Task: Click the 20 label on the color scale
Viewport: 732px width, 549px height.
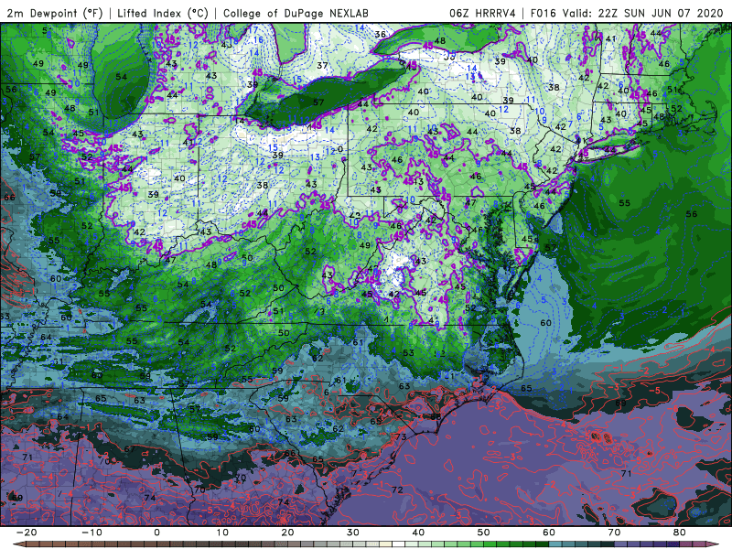Action: (287, 533)
